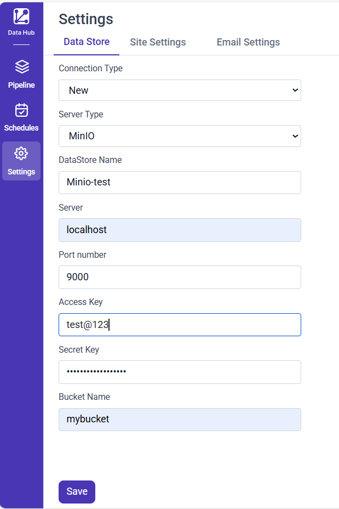This screenshot has height=509, width=339.
Task: Click into the masked Secret Key field
Action: click(x=180, y=372)
